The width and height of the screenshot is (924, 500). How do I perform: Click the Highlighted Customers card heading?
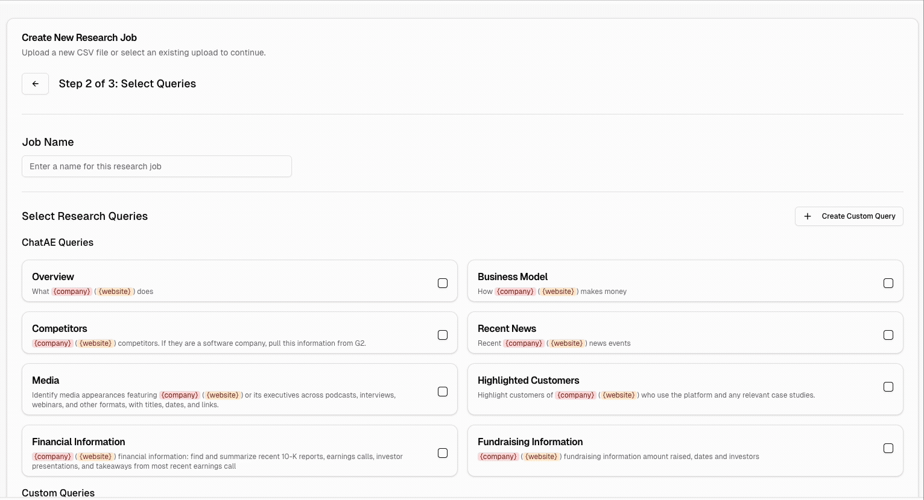pos(528,381)
